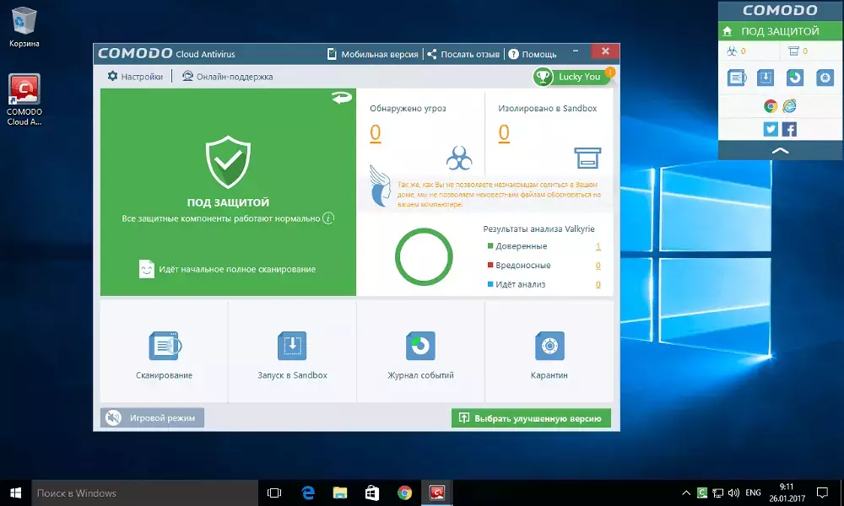Click the event log icon in the Comodo widget
The height and width of the screenshot is (506, 844).
point(794,78)
